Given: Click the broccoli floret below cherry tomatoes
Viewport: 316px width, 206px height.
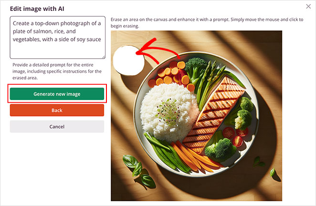Looking at the screenshot, I should tap(220, 149).
